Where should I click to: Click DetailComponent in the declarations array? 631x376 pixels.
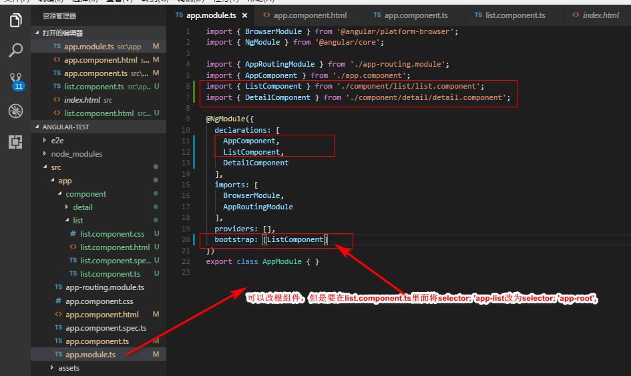(256, 163)
